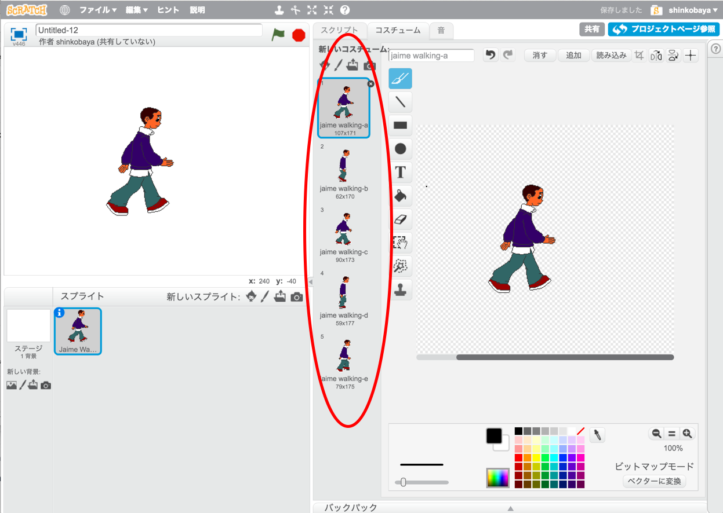Click the Shrink sprite icon
Screen dimensions: 723x513
(328, 10)
